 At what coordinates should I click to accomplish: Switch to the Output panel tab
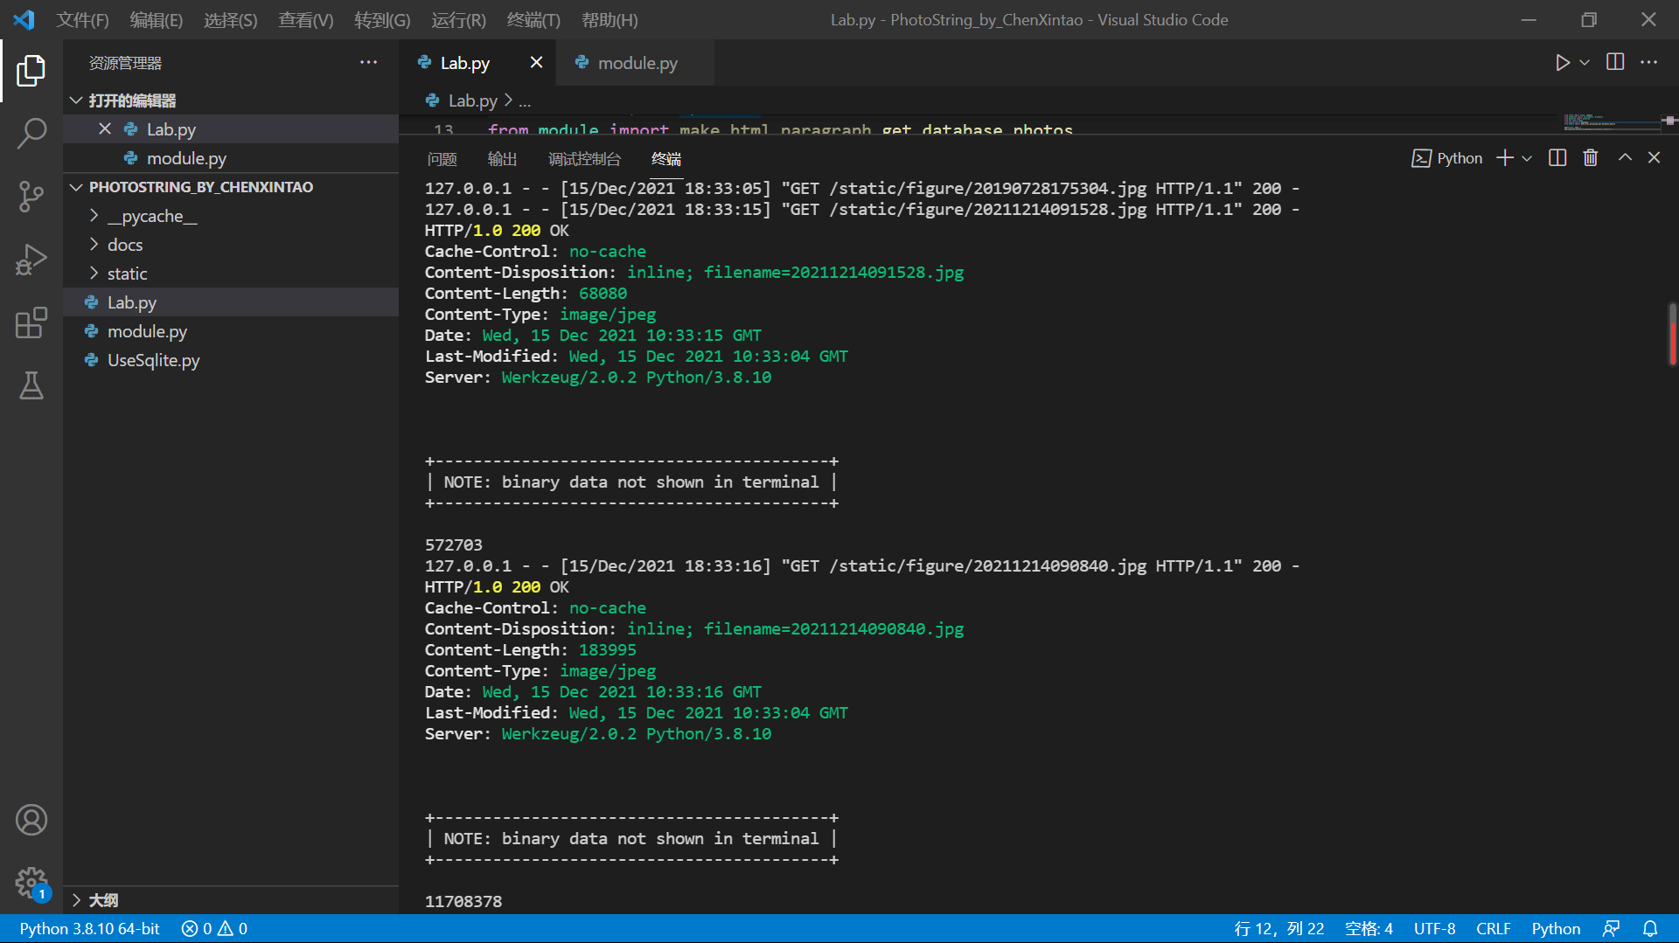(x=502, y=158)
